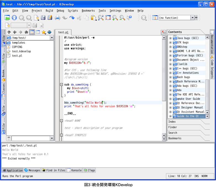This screenshot has width=216, height=188.
Task: Close the test.pl document via editor corner icon
Action: (163, 32)
